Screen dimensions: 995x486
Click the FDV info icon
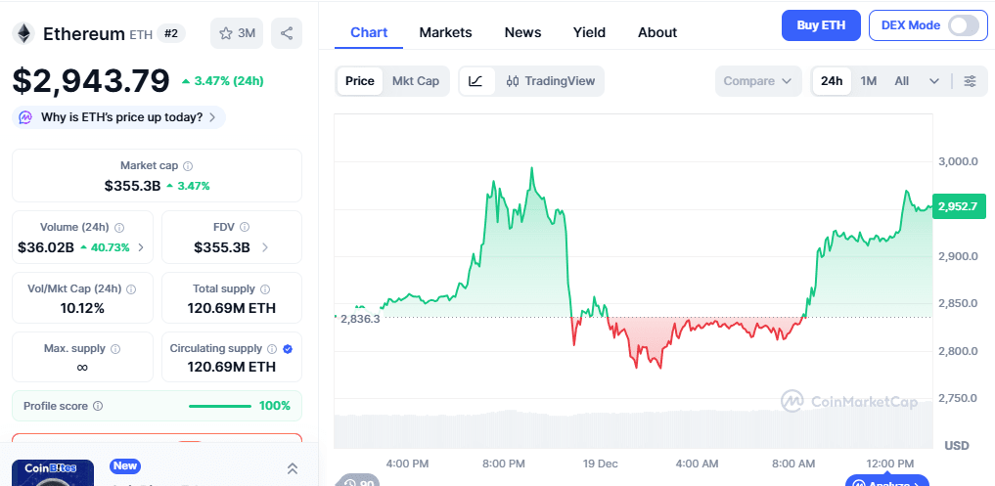(245, 227)
